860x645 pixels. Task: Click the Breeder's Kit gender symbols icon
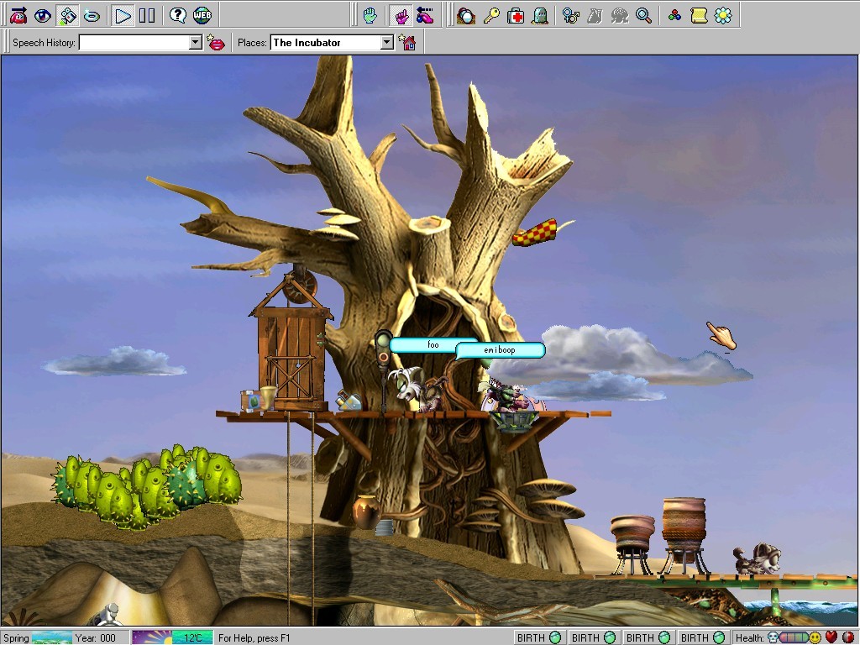coord(570,15)
